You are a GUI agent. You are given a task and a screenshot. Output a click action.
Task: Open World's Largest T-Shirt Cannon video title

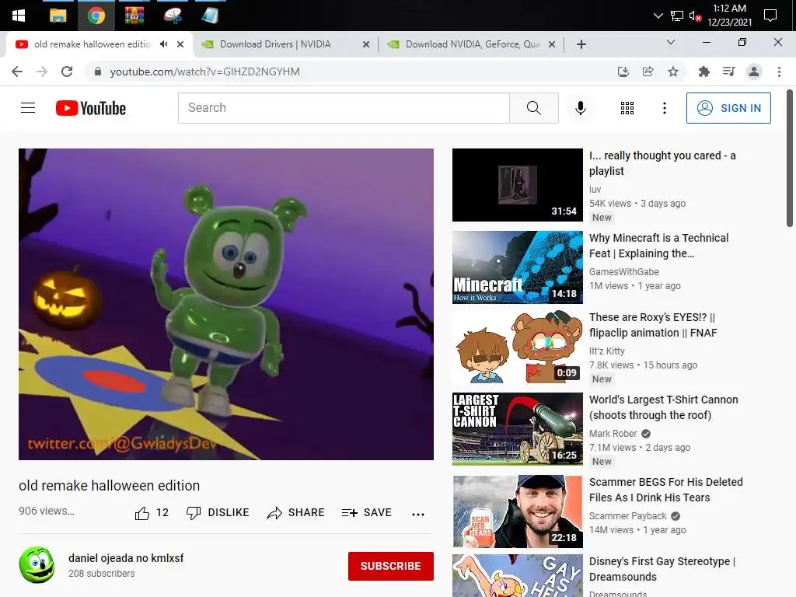click(664, 407)
